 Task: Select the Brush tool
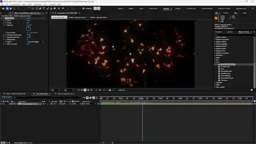(48, 8)
